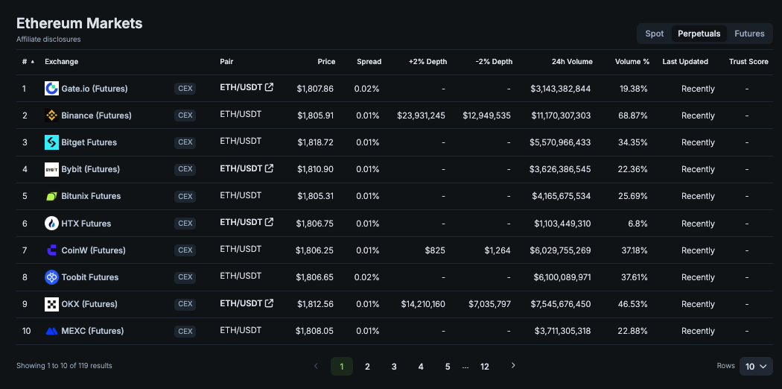This screenshot has height=389, width=782.
Task: Open Gate.io ETH/USDT external link icon
Action: [x=270, y=87]
